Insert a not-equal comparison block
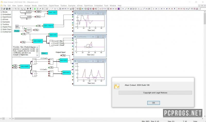Viewport: 206px width, 122px height. [167, 9]
